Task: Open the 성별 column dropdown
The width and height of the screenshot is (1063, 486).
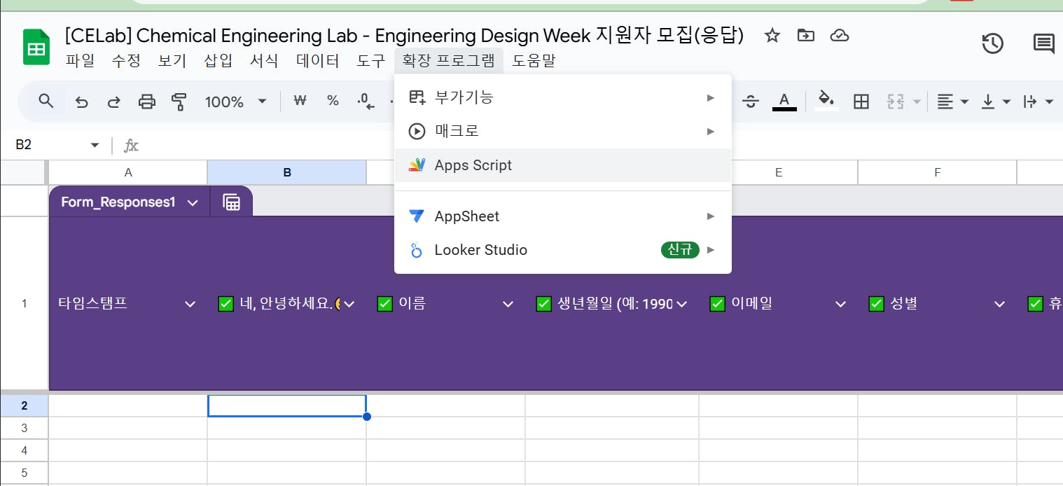Action: pos(1000,304)
